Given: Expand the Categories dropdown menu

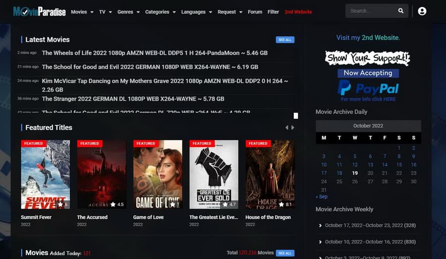Looking at the screenshot, I should 161,12.
